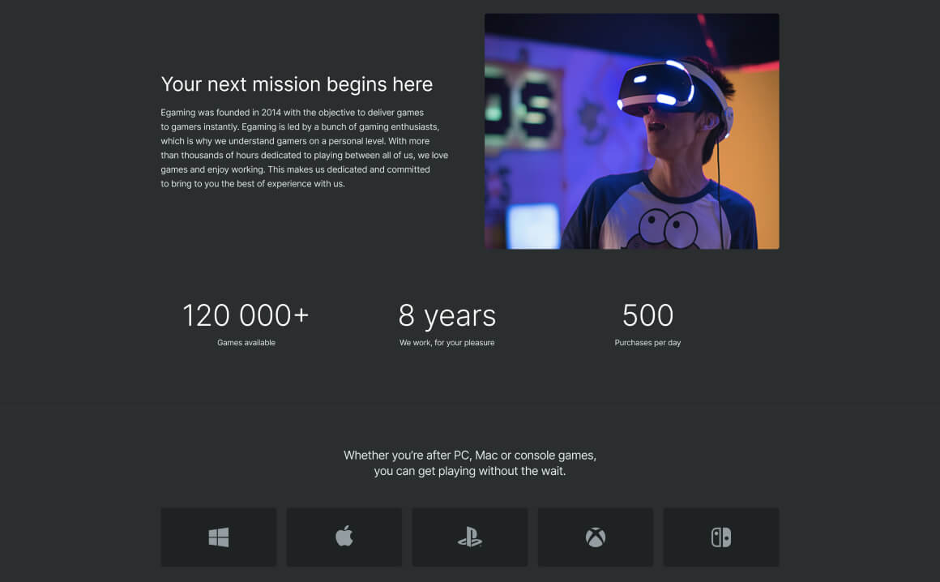This screenshot has width=940, height=582.
Task: Click the Apple platform icon
Action: point(344,537)
